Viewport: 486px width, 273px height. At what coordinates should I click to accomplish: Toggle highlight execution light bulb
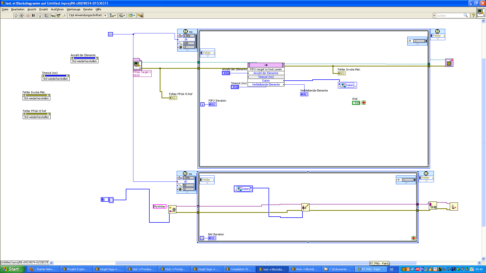40,16
